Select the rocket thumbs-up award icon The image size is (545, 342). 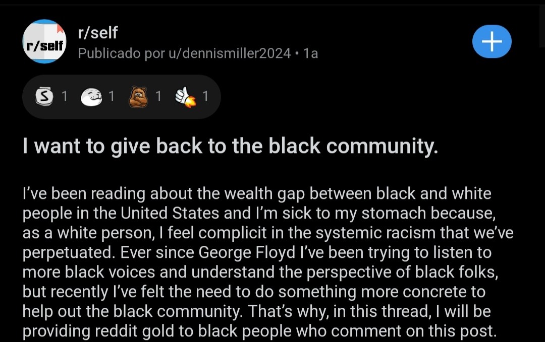185,97
